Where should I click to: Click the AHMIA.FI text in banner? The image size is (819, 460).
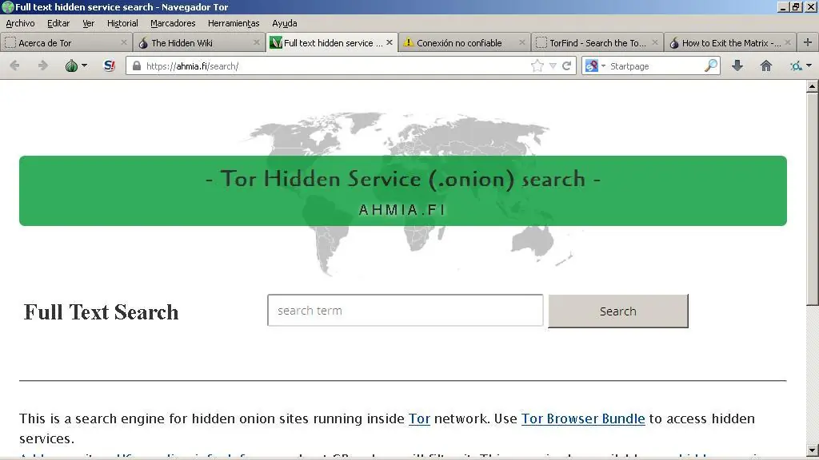click(x=402, y=210)
